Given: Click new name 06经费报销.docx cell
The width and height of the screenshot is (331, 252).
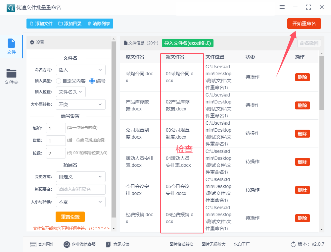Looking at the screenshot, I should click(x=179, y=218).
